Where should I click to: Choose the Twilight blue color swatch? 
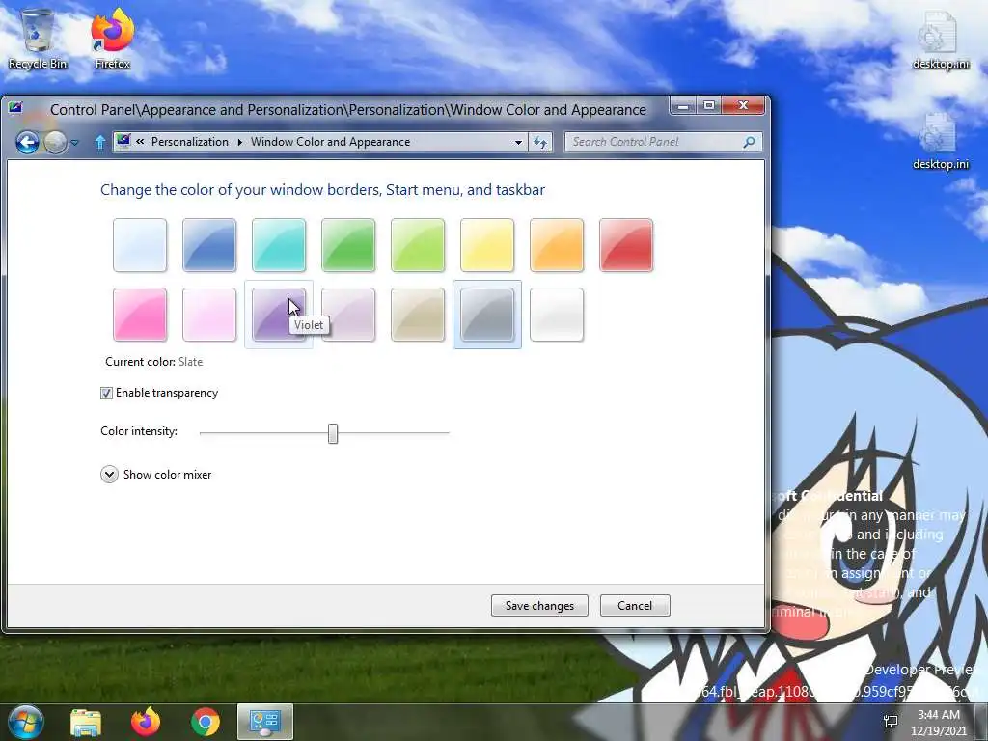209,245
